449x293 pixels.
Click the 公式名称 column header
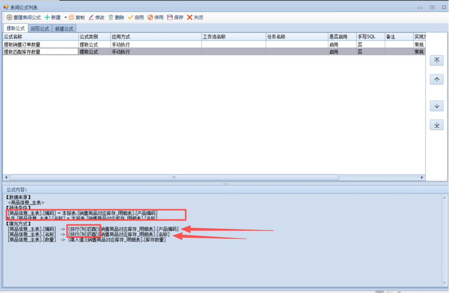tap(40, 37)
